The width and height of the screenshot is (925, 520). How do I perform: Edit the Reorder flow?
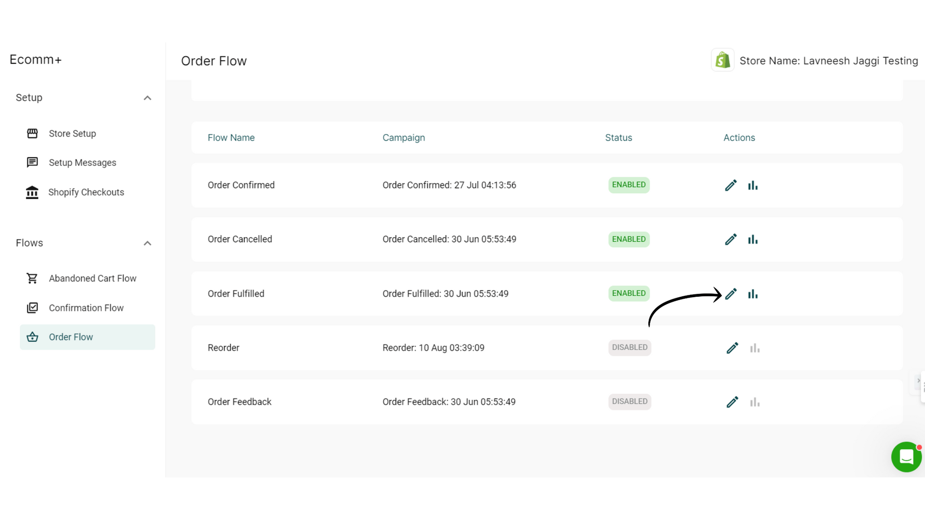[x=732, y=348]
